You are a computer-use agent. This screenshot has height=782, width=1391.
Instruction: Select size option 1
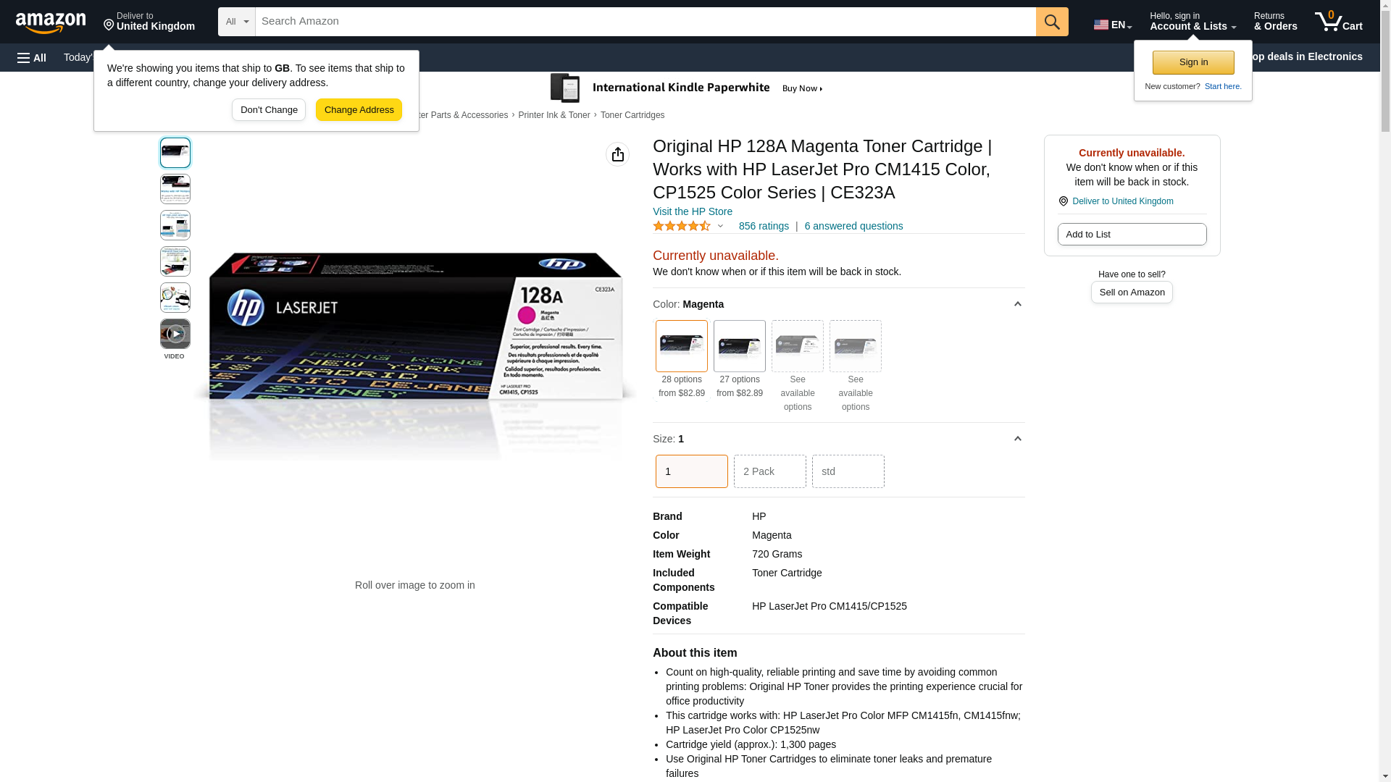[691, 471]
